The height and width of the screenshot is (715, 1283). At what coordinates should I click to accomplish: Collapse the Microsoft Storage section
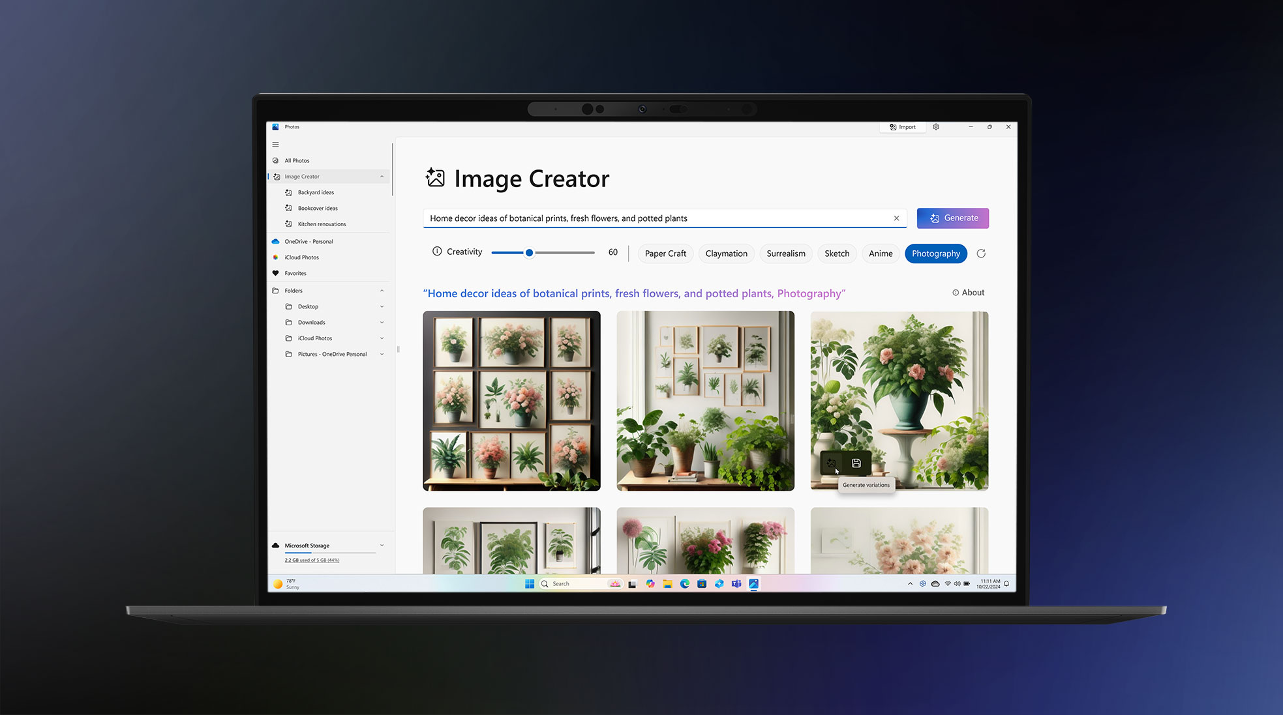[382, 546]
